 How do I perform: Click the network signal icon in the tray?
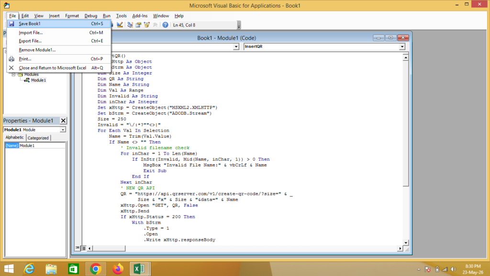pyautogui.click(x=445, y=269)
